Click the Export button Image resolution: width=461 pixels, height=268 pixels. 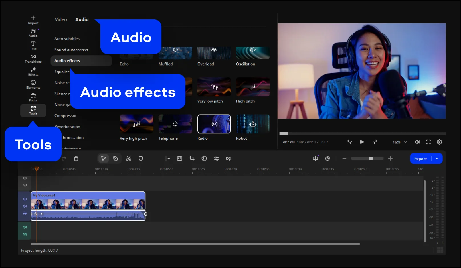pos(420,159)
